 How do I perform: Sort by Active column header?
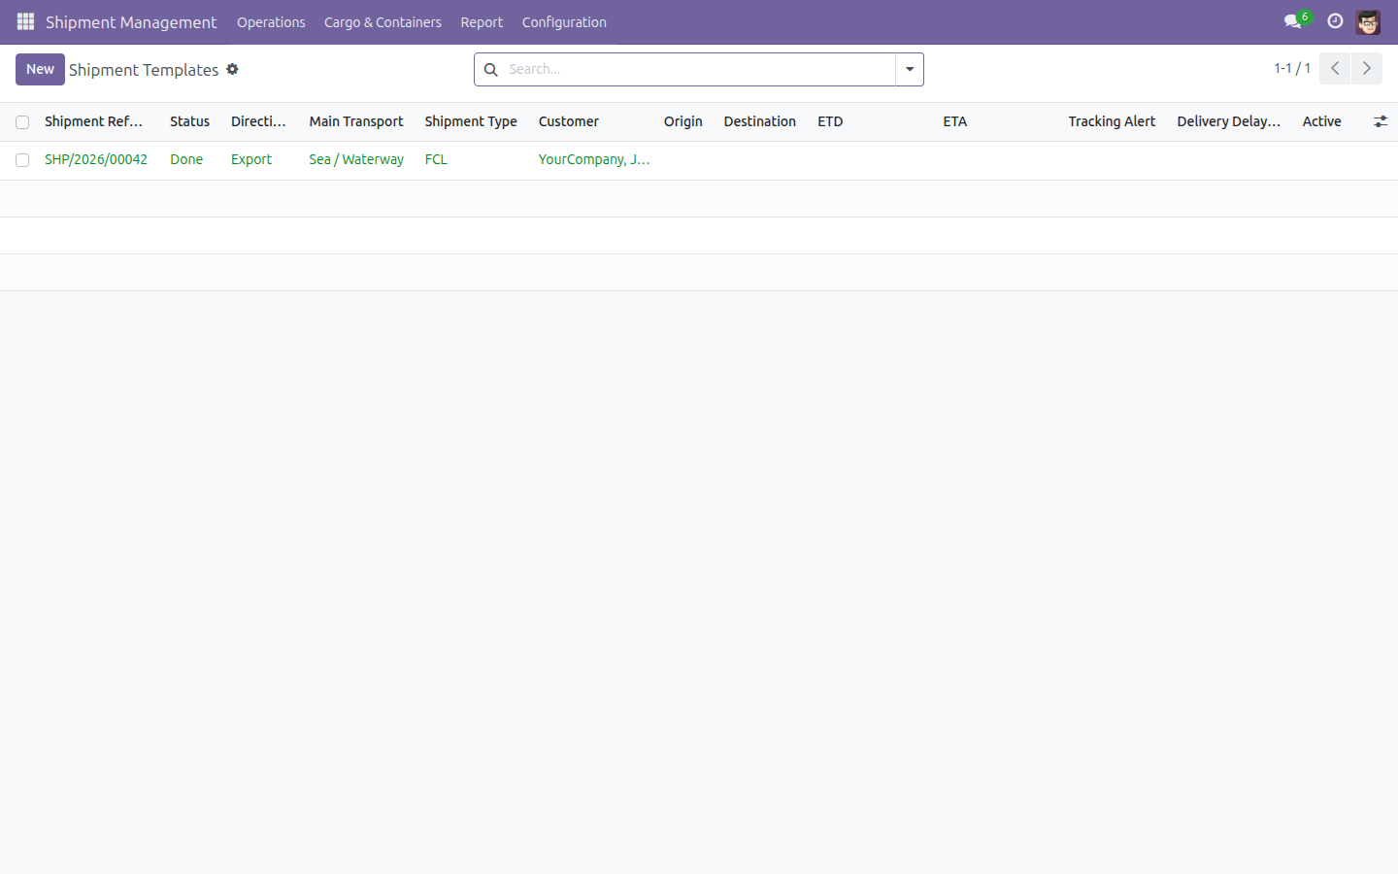tap(1321, 121)
